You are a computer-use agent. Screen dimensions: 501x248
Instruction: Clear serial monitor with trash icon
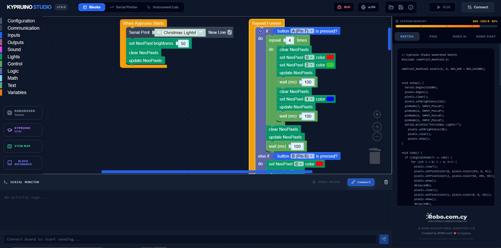click(x=386, y=182)
